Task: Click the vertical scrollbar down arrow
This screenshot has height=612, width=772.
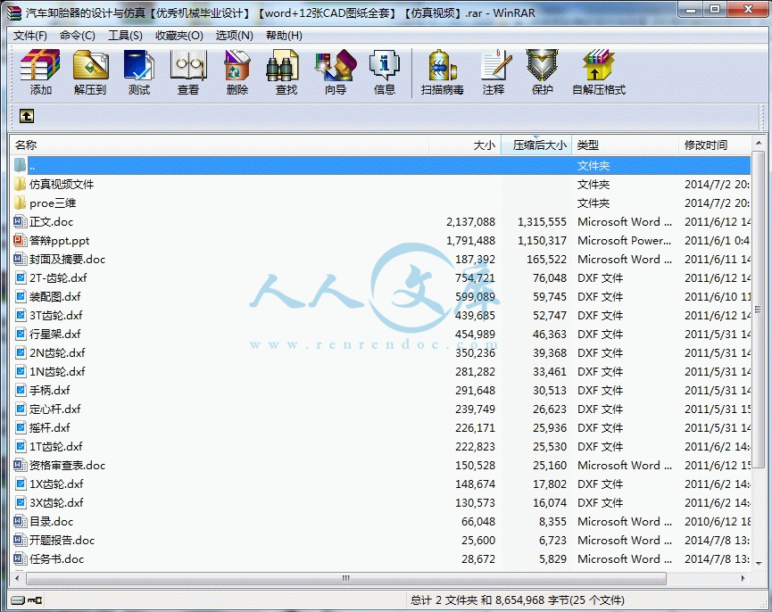Action: pyautogui.click(x=759, y=563)
